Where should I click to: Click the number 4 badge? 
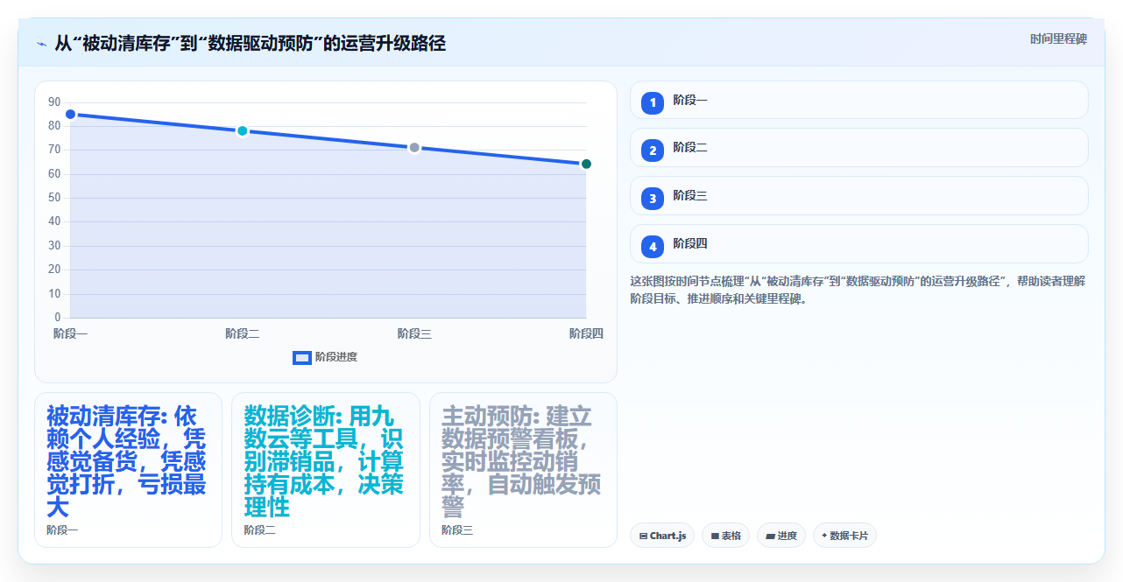coord(653,247)
